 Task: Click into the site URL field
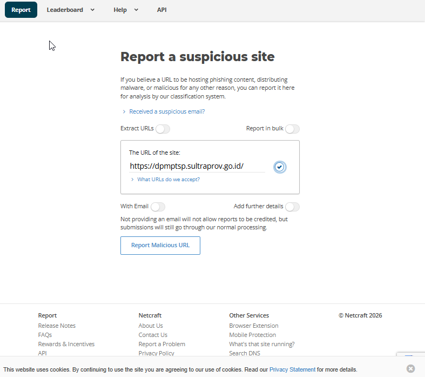pos(197,166)
